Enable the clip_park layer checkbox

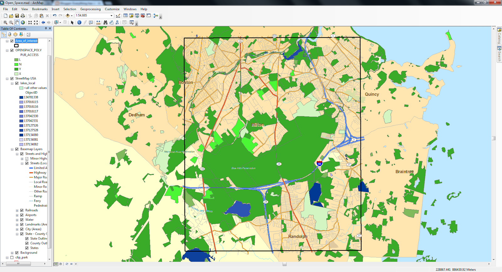tap(12, 257)
